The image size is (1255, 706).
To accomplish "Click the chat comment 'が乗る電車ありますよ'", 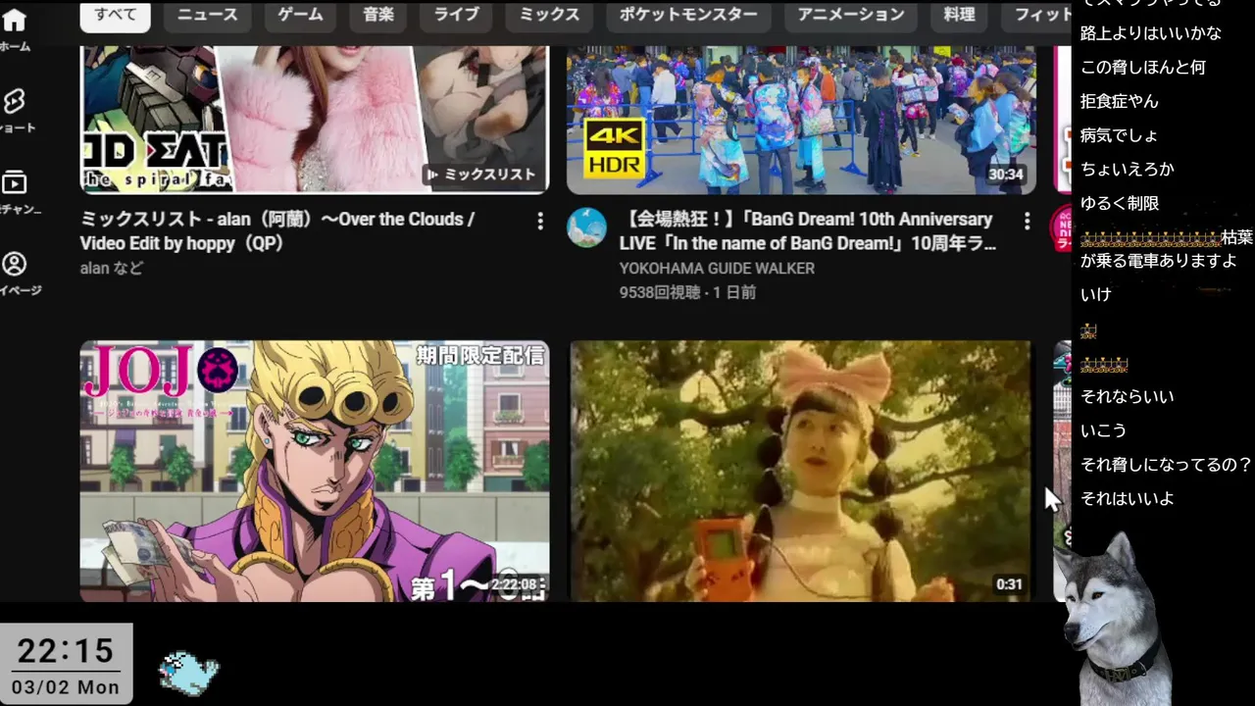I will [1159, 261].
